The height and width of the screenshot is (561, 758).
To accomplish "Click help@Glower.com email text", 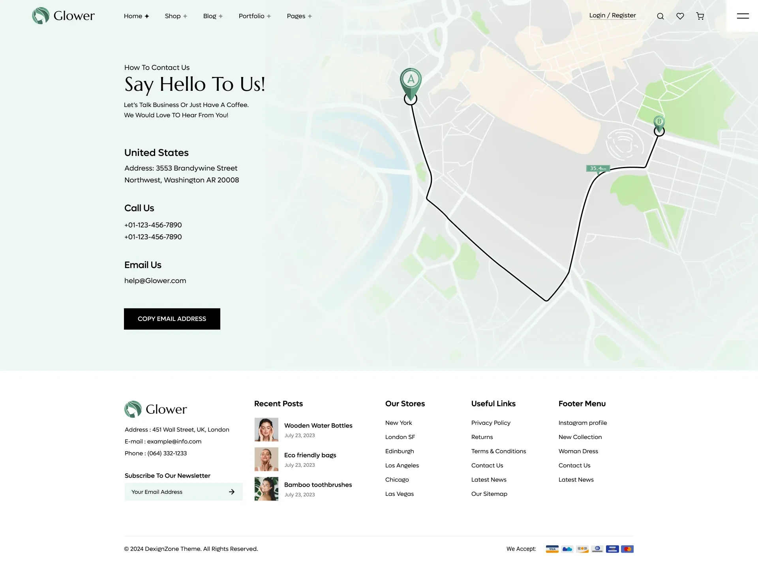I will click(155, 281).
